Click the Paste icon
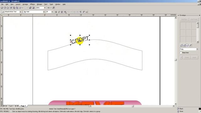Viewport: 201px width, 113px height. (x=17, y=8)
